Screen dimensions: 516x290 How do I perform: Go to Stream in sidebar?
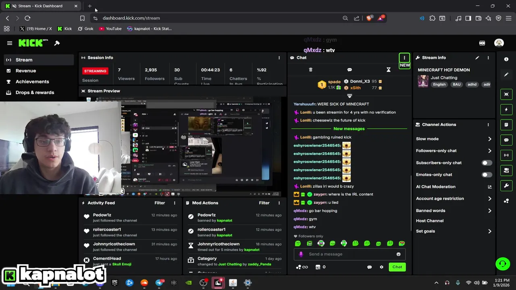(39, 60)
